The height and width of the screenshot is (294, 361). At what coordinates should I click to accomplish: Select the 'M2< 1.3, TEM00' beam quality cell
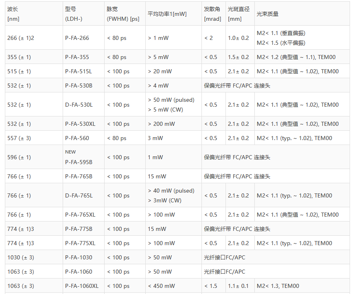278,286
